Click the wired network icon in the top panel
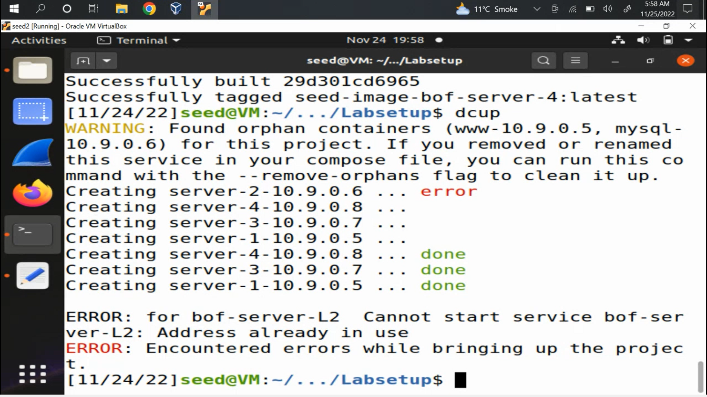 click(618, 40)
